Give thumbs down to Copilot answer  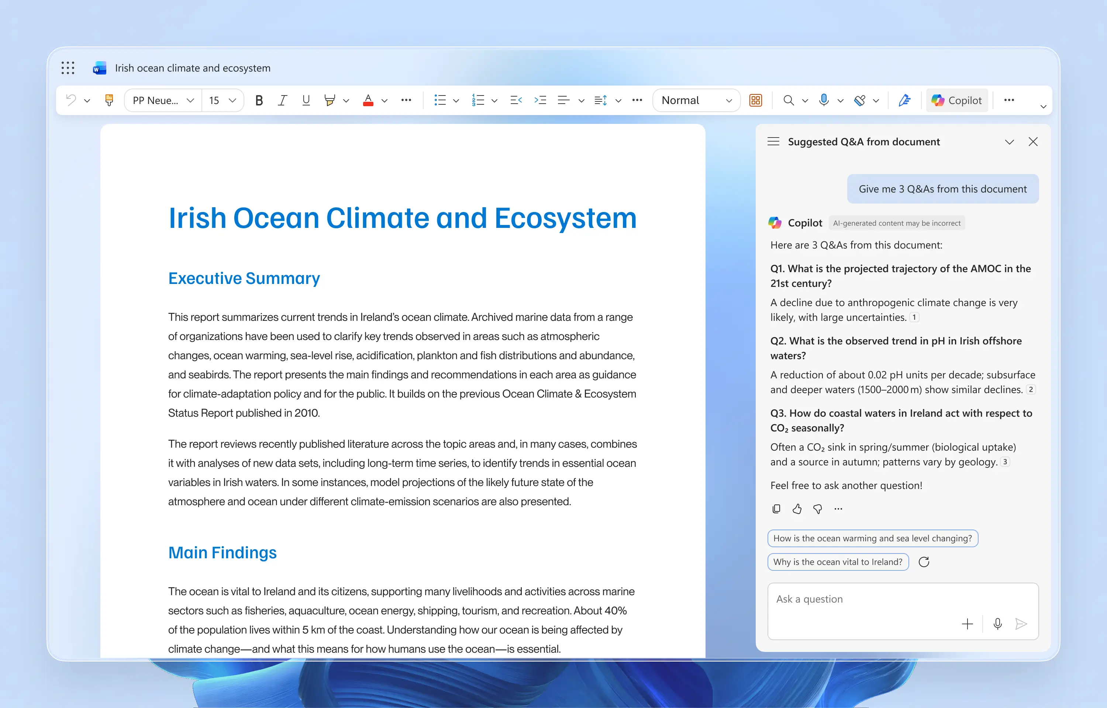(x=818, y=509)
